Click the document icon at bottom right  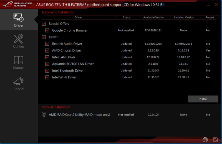[215, 140]
